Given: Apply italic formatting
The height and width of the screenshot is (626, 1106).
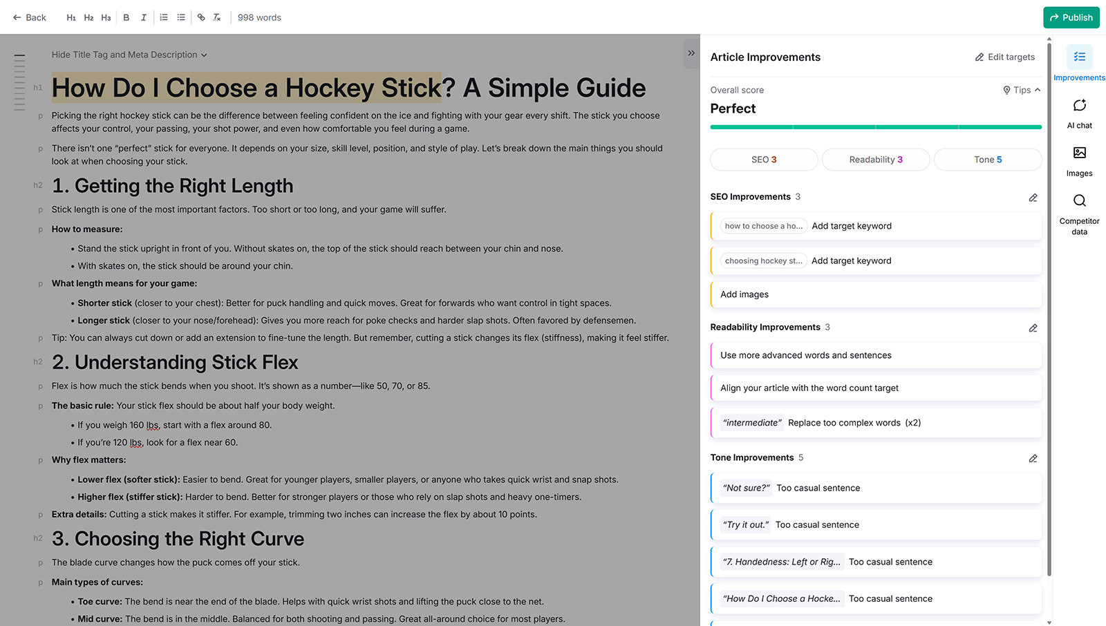Looking at the screenshot, I should tap(143, 17).
